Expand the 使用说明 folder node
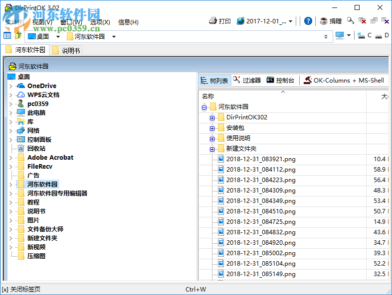 coord(212,139)
